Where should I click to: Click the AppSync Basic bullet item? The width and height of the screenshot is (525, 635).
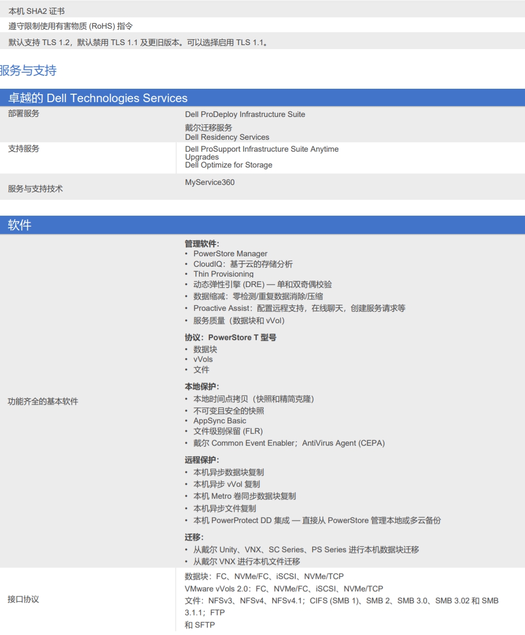(219, 421)
